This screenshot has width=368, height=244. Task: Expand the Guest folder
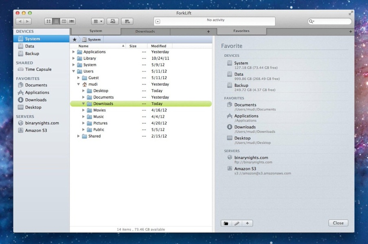click(x=79, y=78)
